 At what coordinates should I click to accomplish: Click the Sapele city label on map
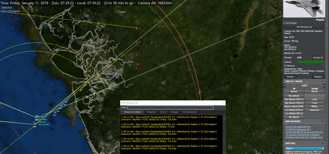(122, 12)
